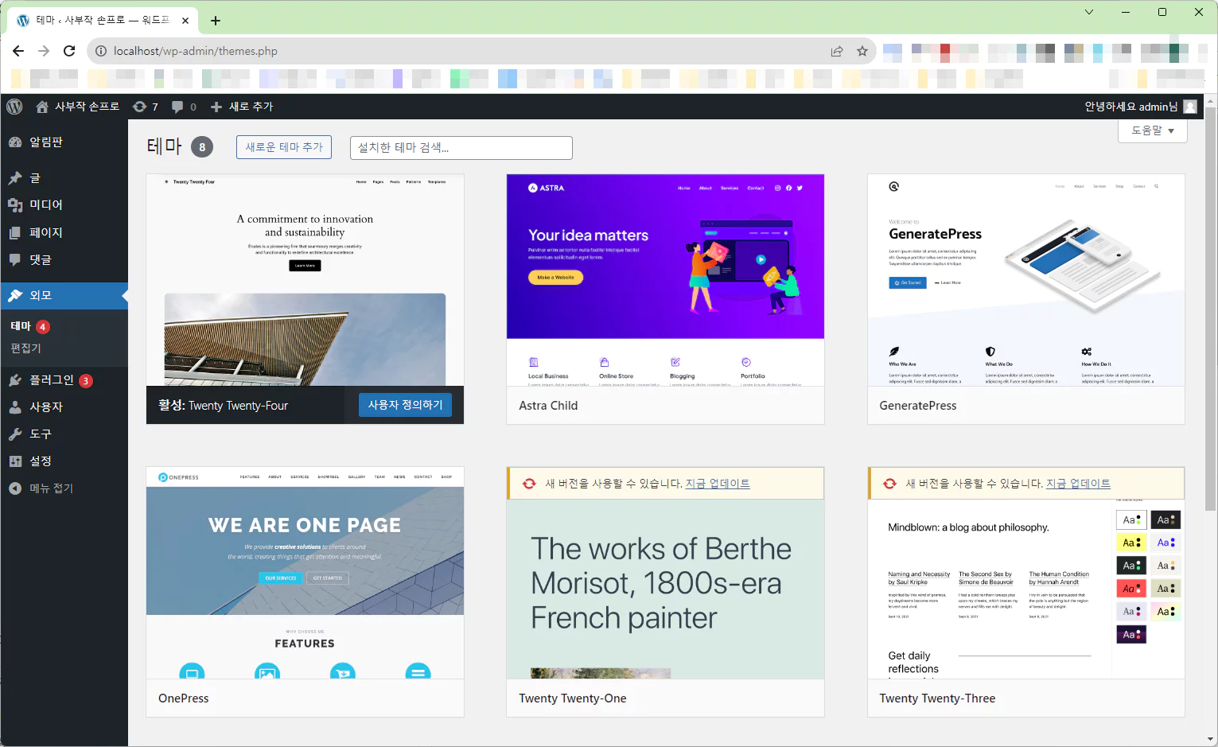Open GeneratePress theme thumbnail

[1026, 280]
